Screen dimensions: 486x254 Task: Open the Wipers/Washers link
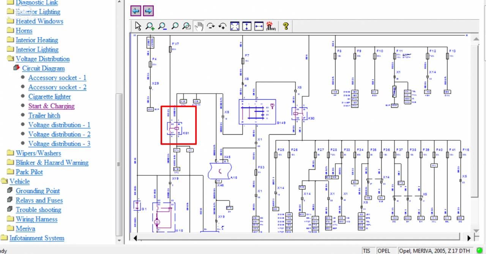[x=38, y=153]
